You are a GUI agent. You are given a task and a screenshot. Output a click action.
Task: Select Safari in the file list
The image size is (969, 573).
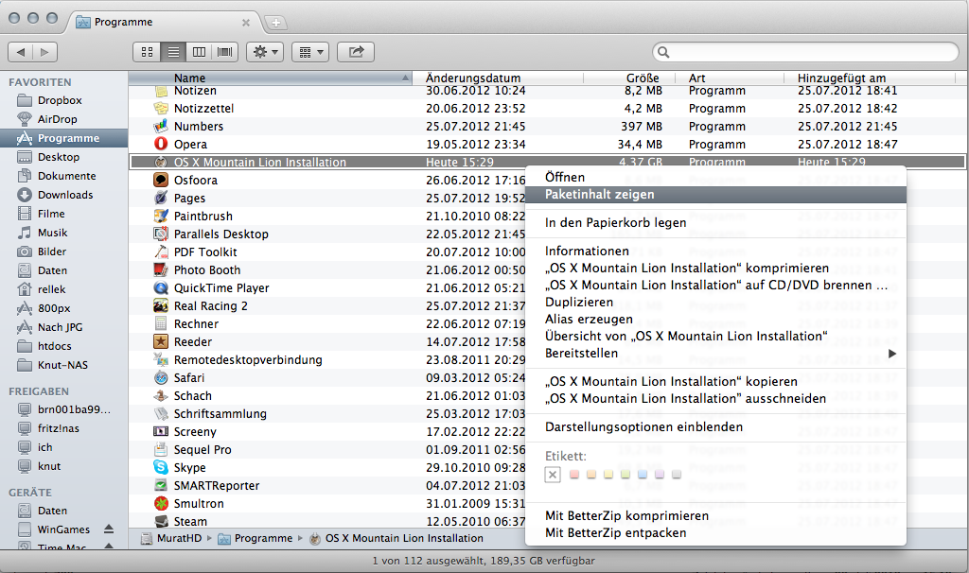pyautogui.click(x=188, y=378)
